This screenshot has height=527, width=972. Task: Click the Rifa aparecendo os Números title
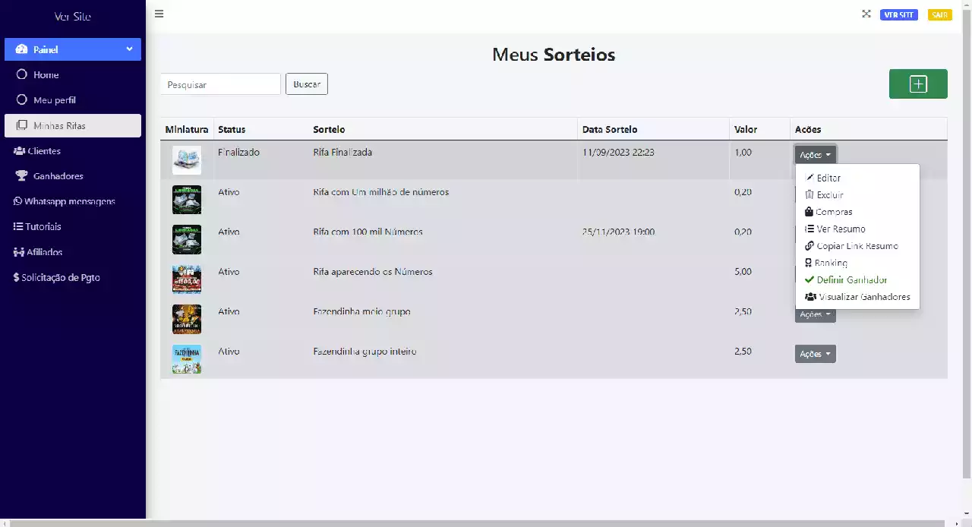click(373, 271)
